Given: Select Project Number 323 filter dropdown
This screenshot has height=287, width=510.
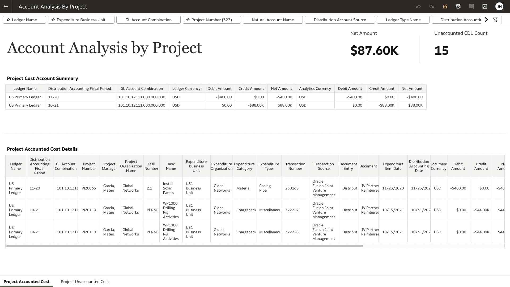Looking at the screenshot, I should [212, 20].
